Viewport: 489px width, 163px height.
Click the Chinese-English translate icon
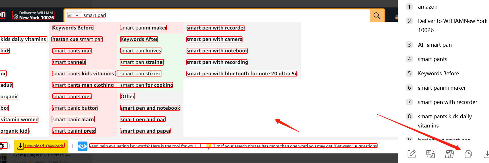point(431,154)
